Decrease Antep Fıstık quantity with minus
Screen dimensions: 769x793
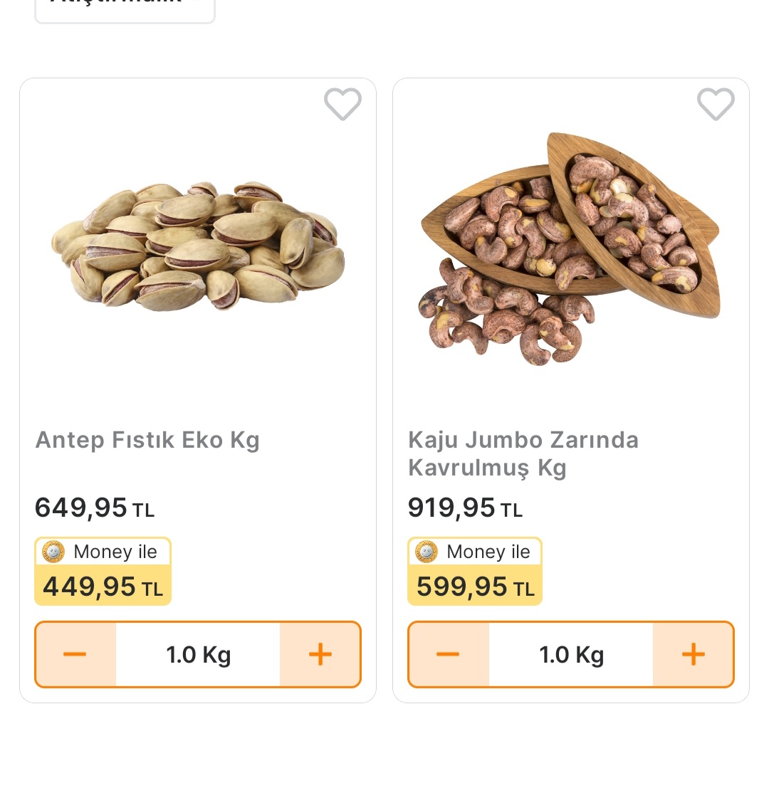[75, 655]
